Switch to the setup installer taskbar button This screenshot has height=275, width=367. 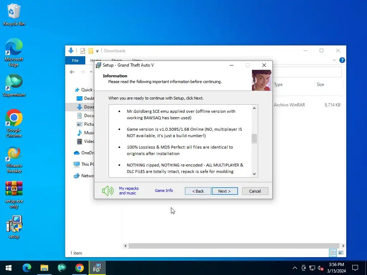click(x=97, y=268)
